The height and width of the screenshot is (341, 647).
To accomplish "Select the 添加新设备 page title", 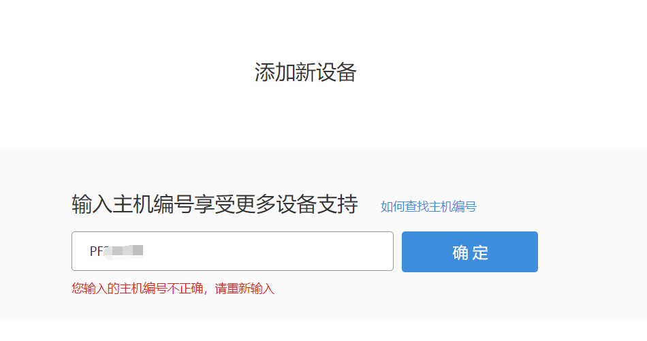I will click(x=305, y=72).
